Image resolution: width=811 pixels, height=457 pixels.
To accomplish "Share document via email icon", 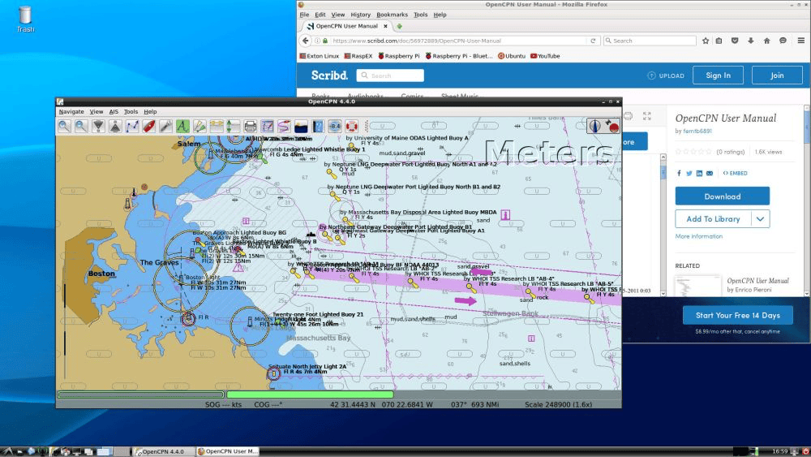I will pyautogui.click(x=710, y=174).
